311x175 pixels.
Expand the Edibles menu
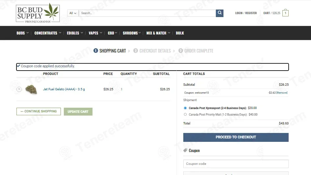click(x=75, y=33)
